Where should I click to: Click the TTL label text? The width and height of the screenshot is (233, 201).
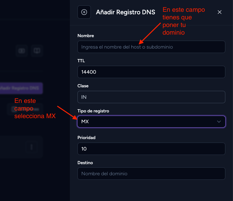tap(81, 61)
